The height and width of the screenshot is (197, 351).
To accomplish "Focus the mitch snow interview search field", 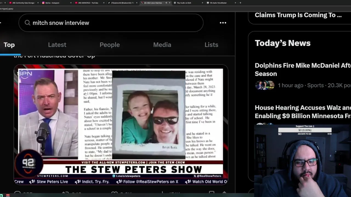I will click(x=111, y=23).
